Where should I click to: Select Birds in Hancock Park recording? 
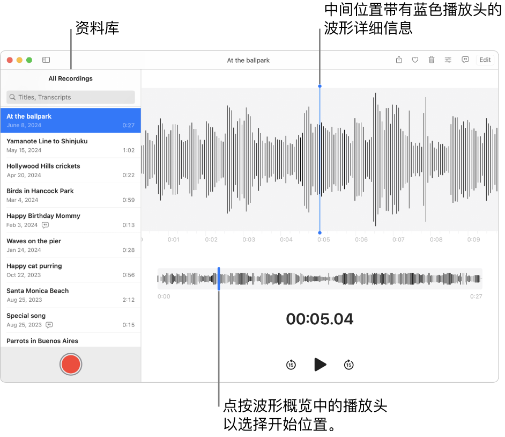coord(71,195)
